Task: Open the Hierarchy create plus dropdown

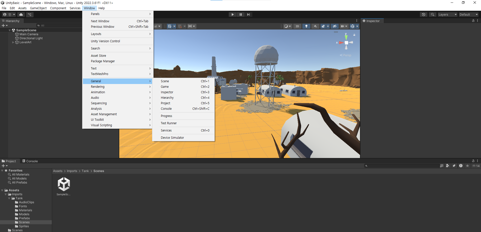Action: [x=5, y=25]
